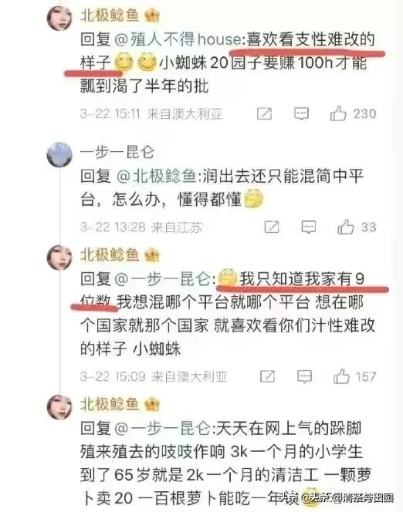Like the comment with 230 likes
Screen dimensions: 403x512
tap(338, 113)
